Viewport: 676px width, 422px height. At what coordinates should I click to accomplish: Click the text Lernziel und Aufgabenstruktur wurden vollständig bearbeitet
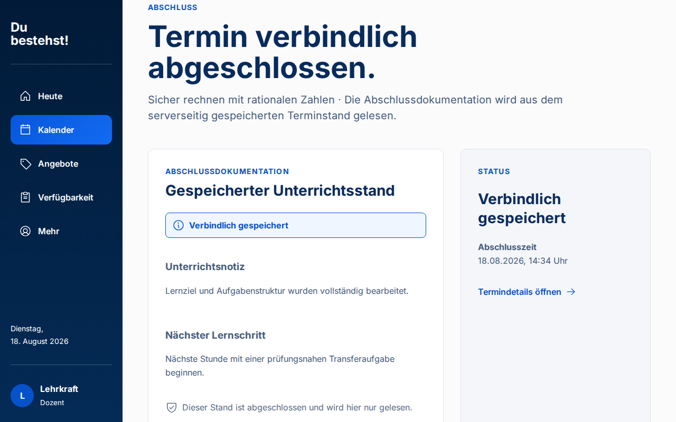coord(287,291)
